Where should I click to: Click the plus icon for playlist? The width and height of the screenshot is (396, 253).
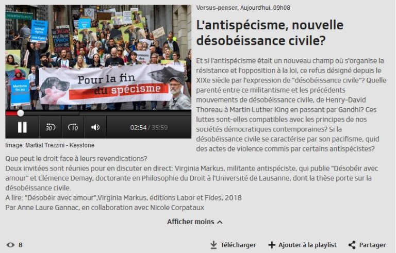coord(272,245)
